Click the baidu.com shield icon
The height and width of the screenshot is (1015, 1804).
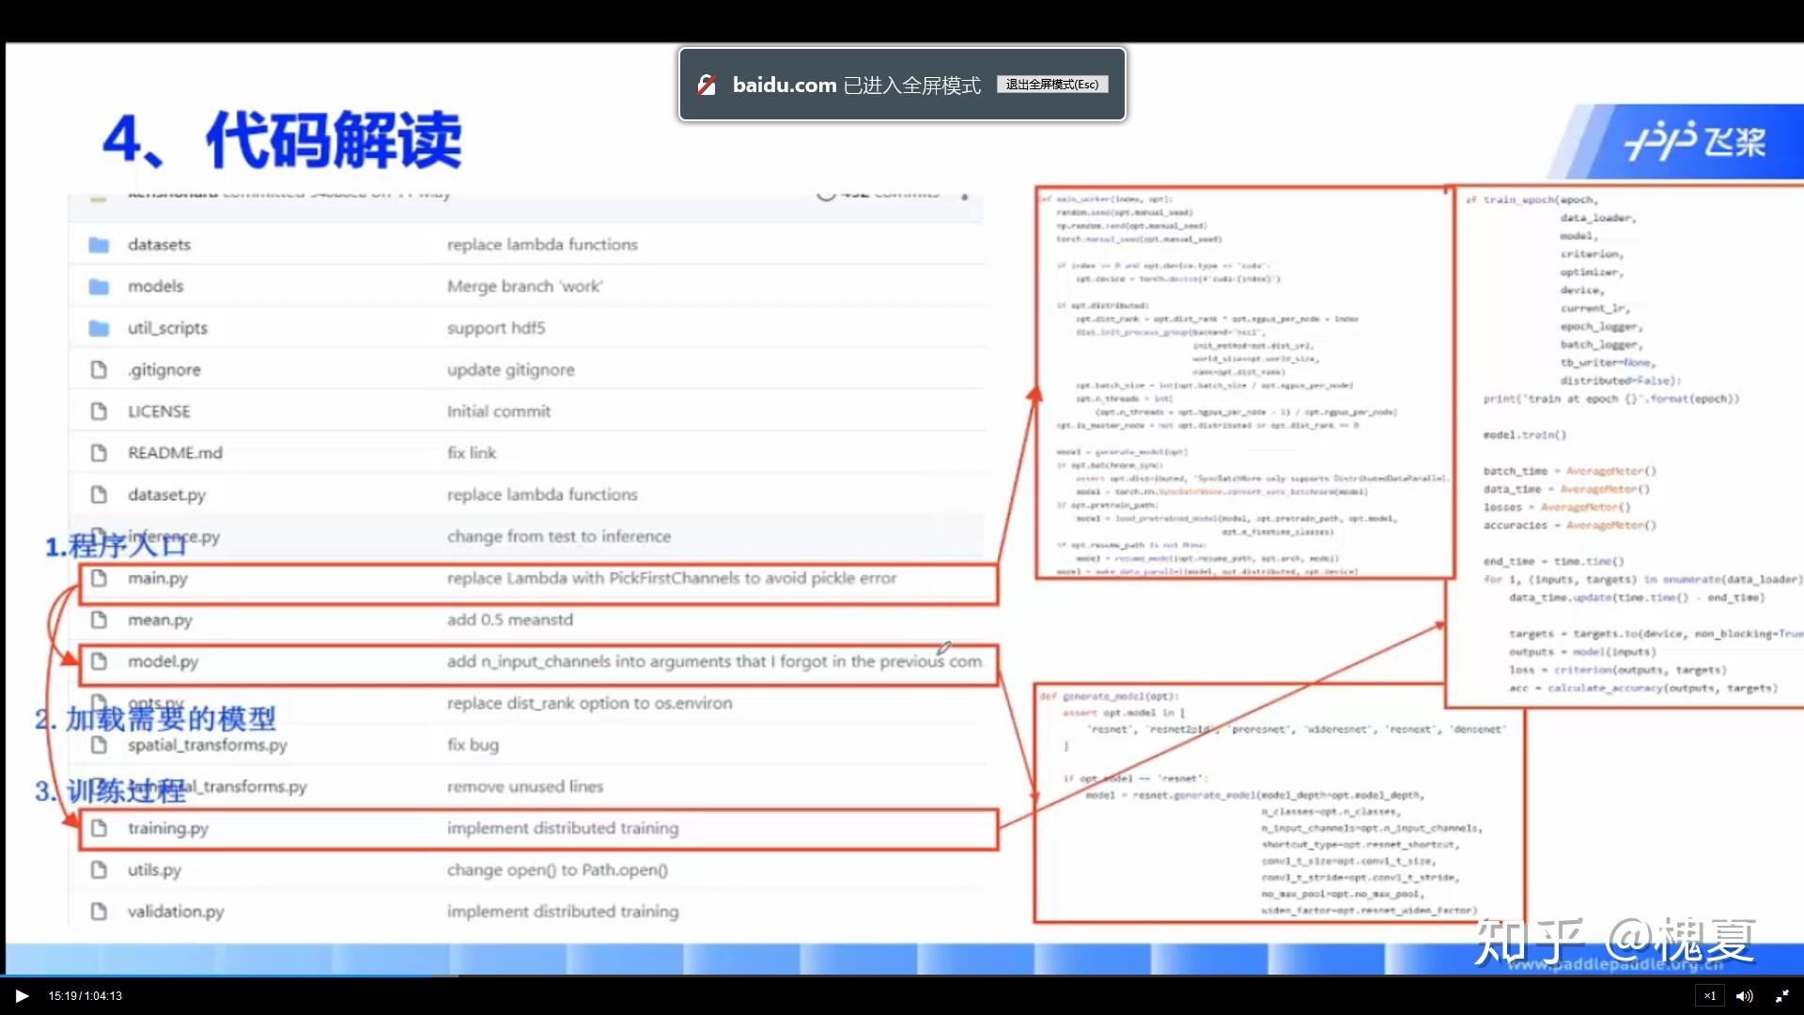coord(707,86)
